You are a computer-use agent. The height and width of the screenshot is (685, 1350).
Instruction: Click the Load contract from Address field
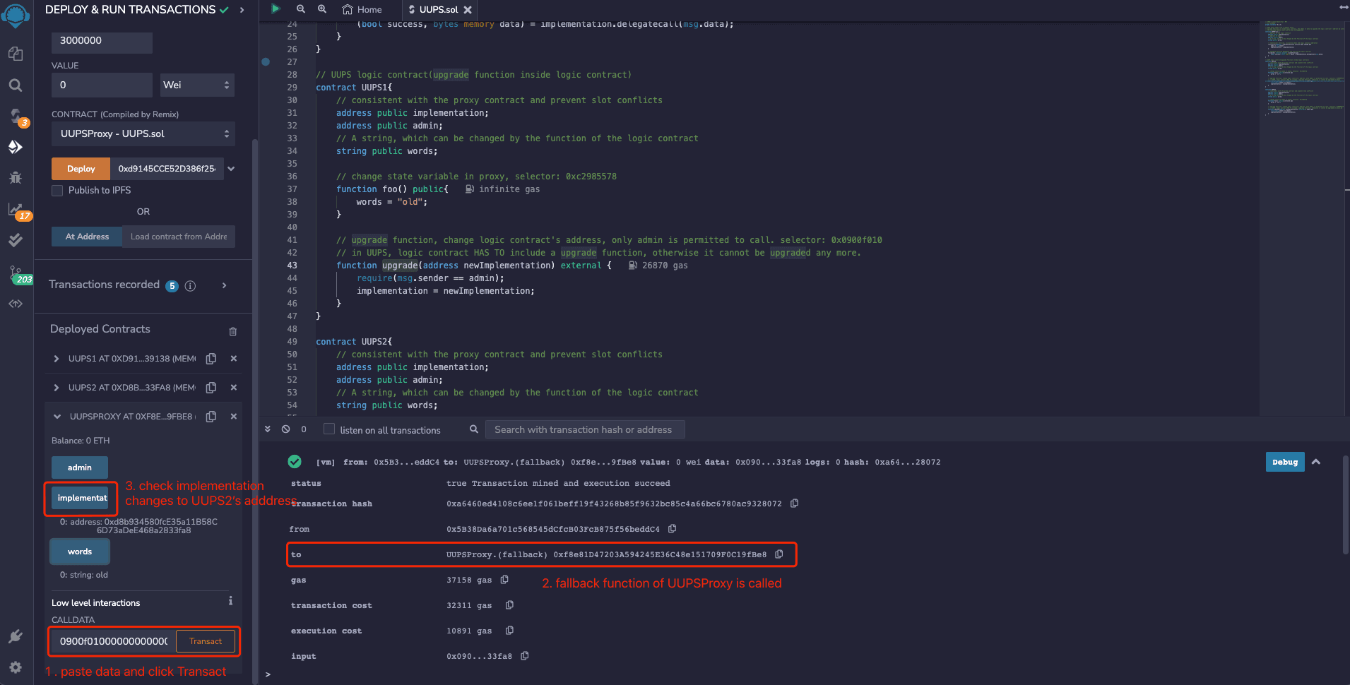(179, 237)
